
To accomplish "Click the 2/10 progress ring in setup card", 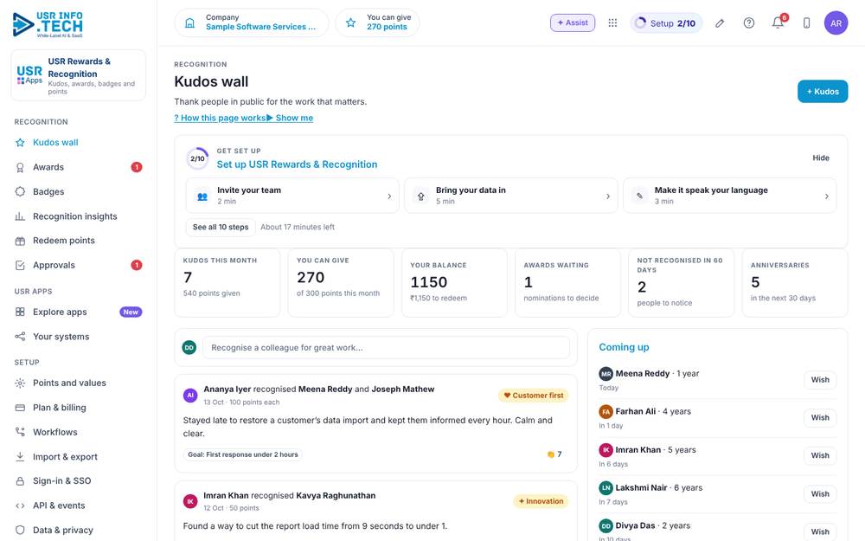I will pyautogui.click(x=197, y=158).
